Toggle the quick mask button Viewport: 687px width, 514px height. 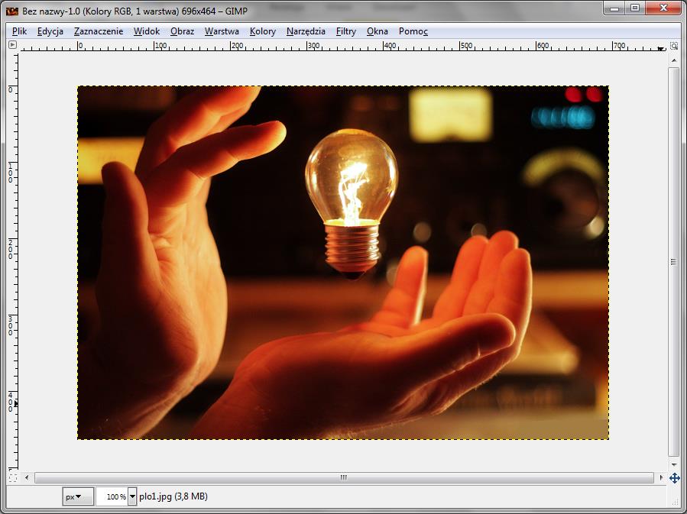click(13, 477)
